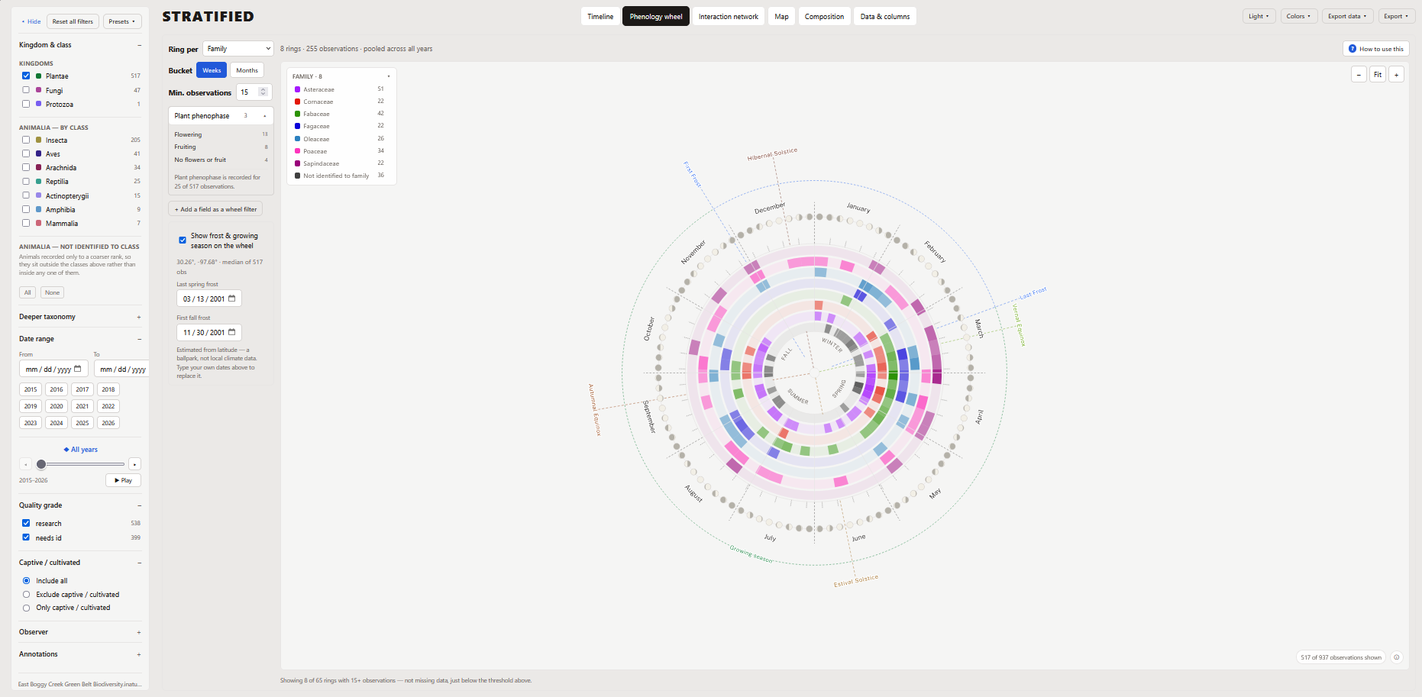1422x697 pixels.
Task: Collapse the Family legend with its arrow
Action: [389, 76]
